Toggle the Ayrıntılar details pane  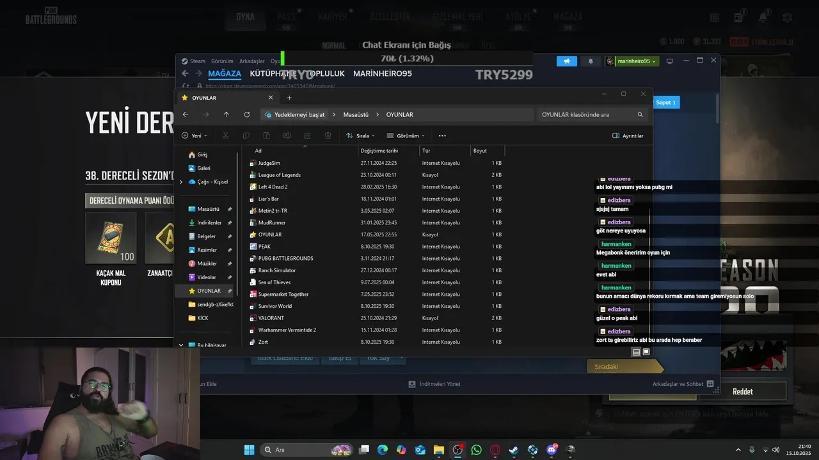click(628, 135)
